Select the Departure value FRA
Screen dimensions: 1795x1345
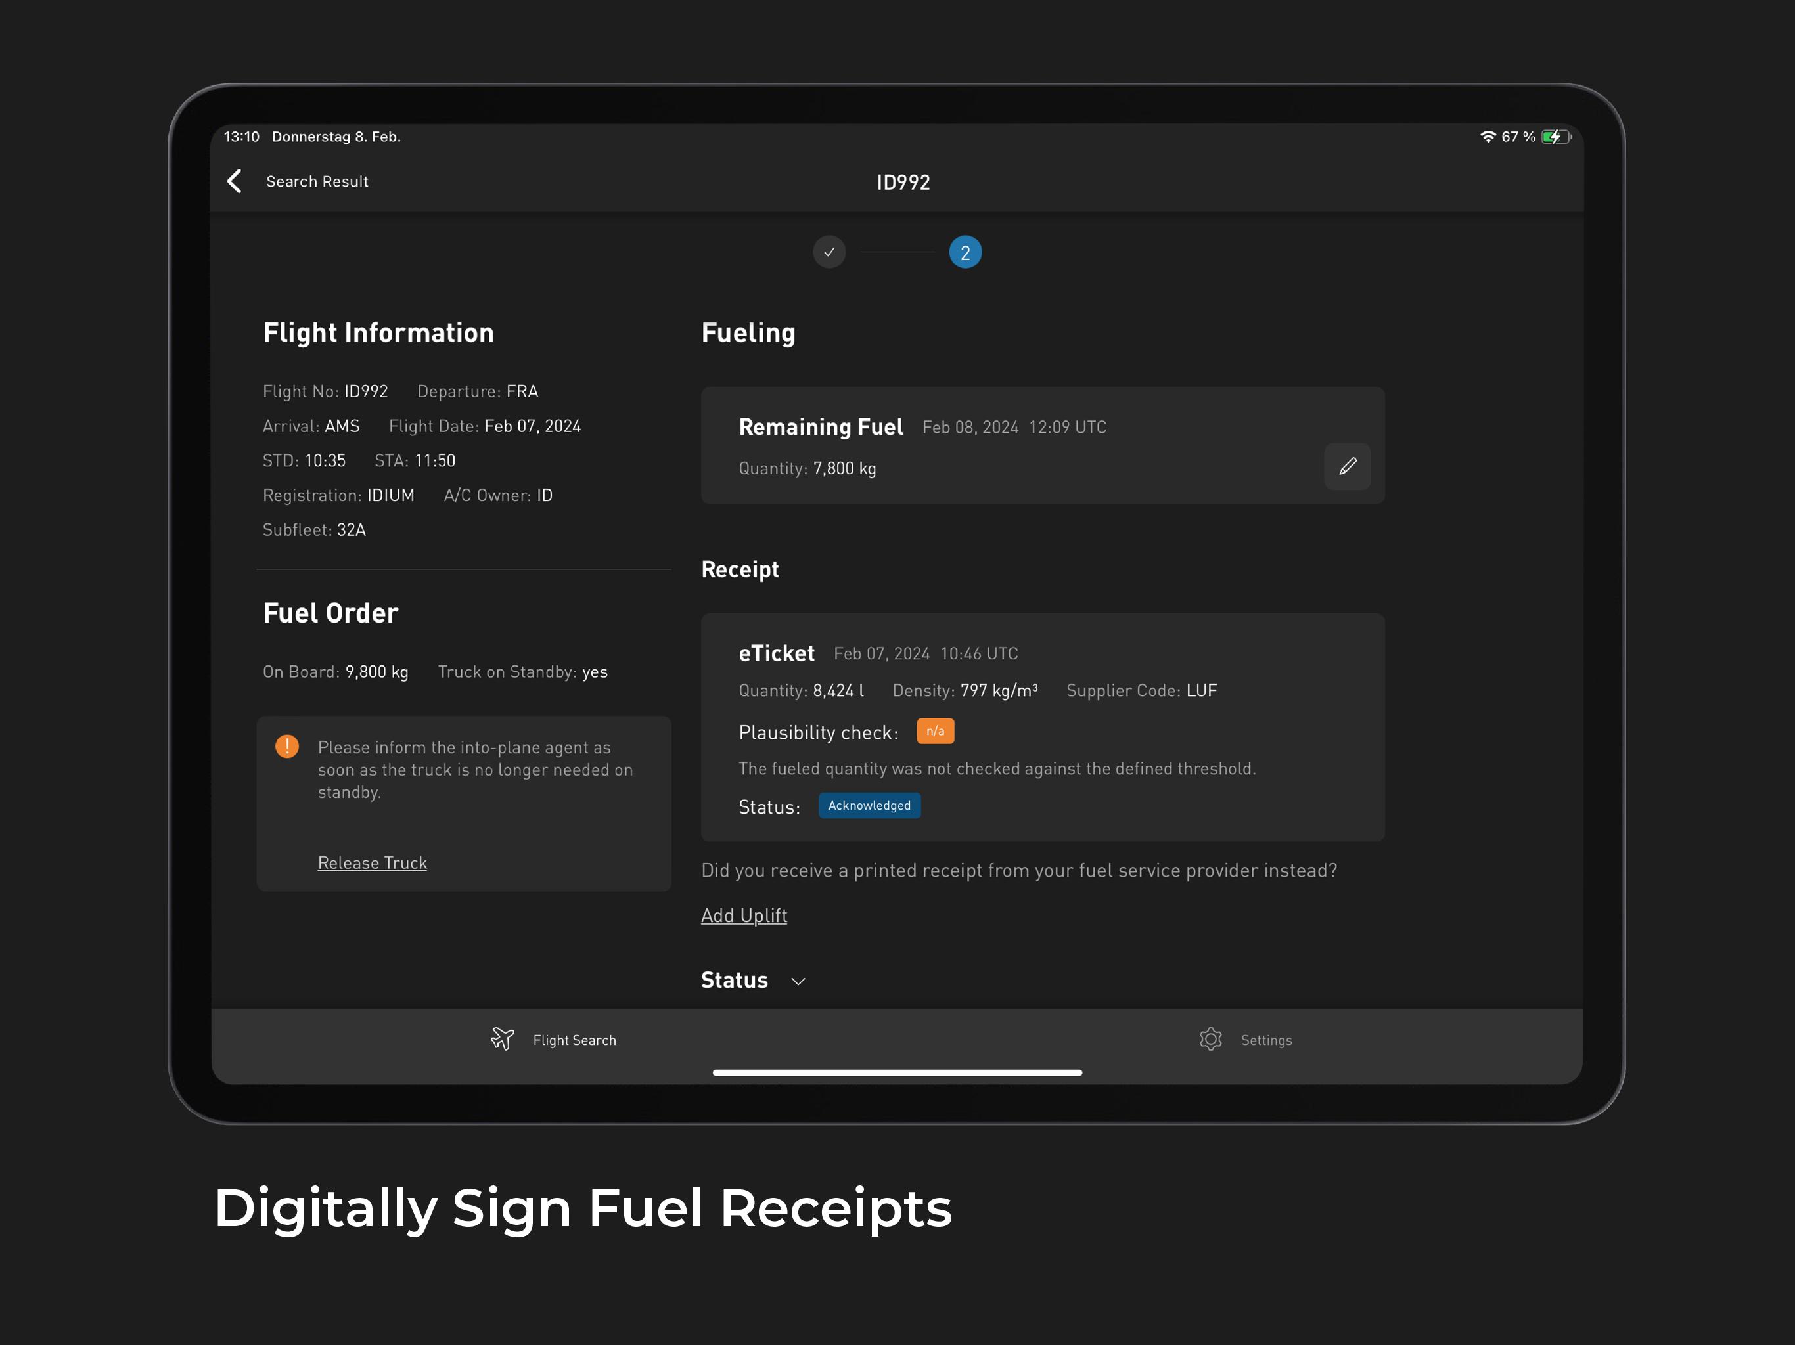522,391
